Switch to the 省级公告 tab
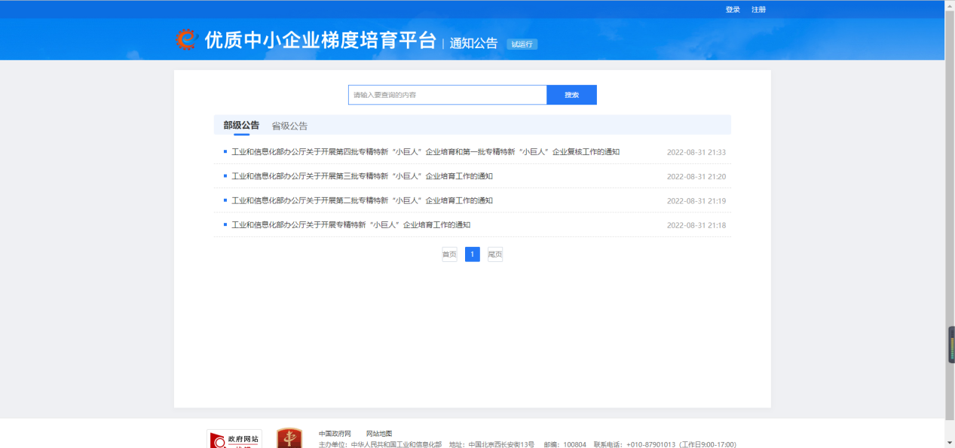Image resolution: width=955 pixels, height=448 pixels. point(289,126)
